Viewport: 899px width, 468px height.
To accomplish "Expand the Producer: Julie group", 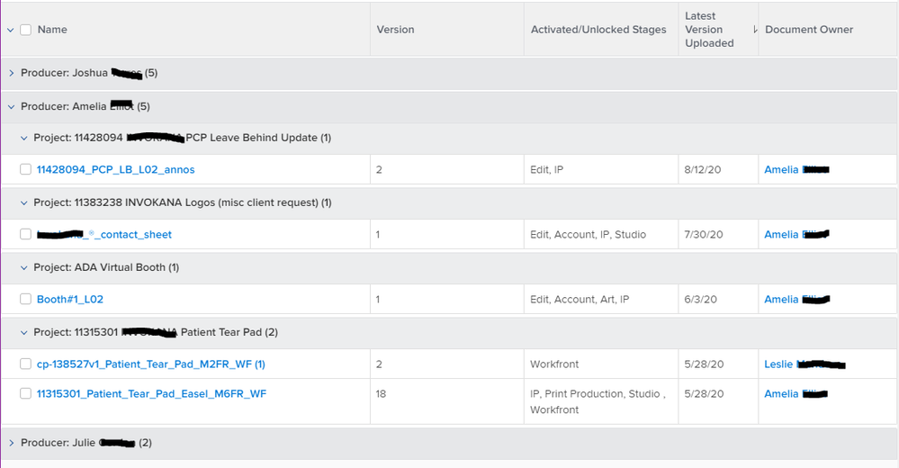I will pos(12,443).
